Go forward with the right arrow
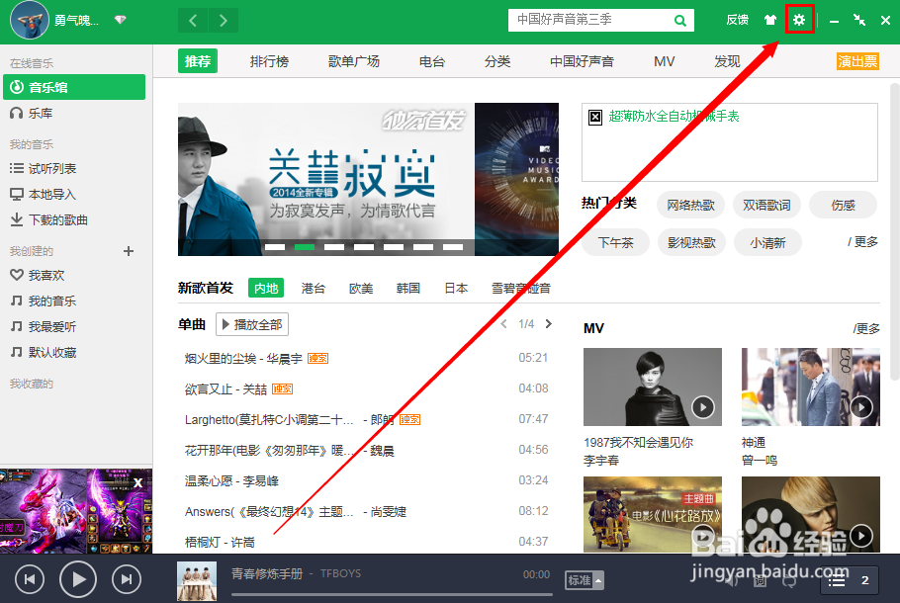Image resolution: width=900 pixels, height=603 pixels. [x=224, y=21]
